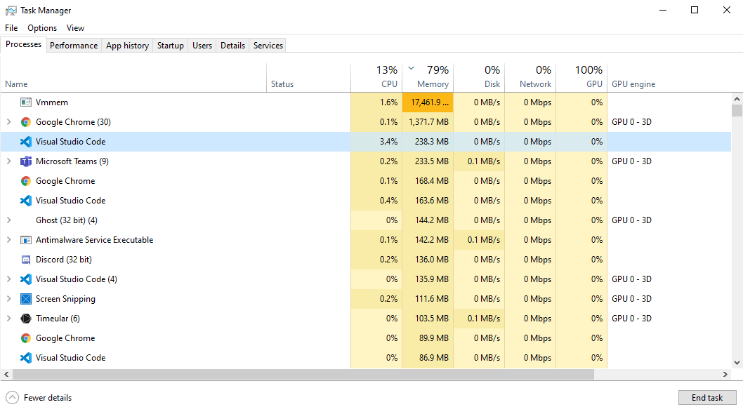Click the Timeular (6) icon
Viewport: 743px width, 414px height.
(x=26, y=319)
